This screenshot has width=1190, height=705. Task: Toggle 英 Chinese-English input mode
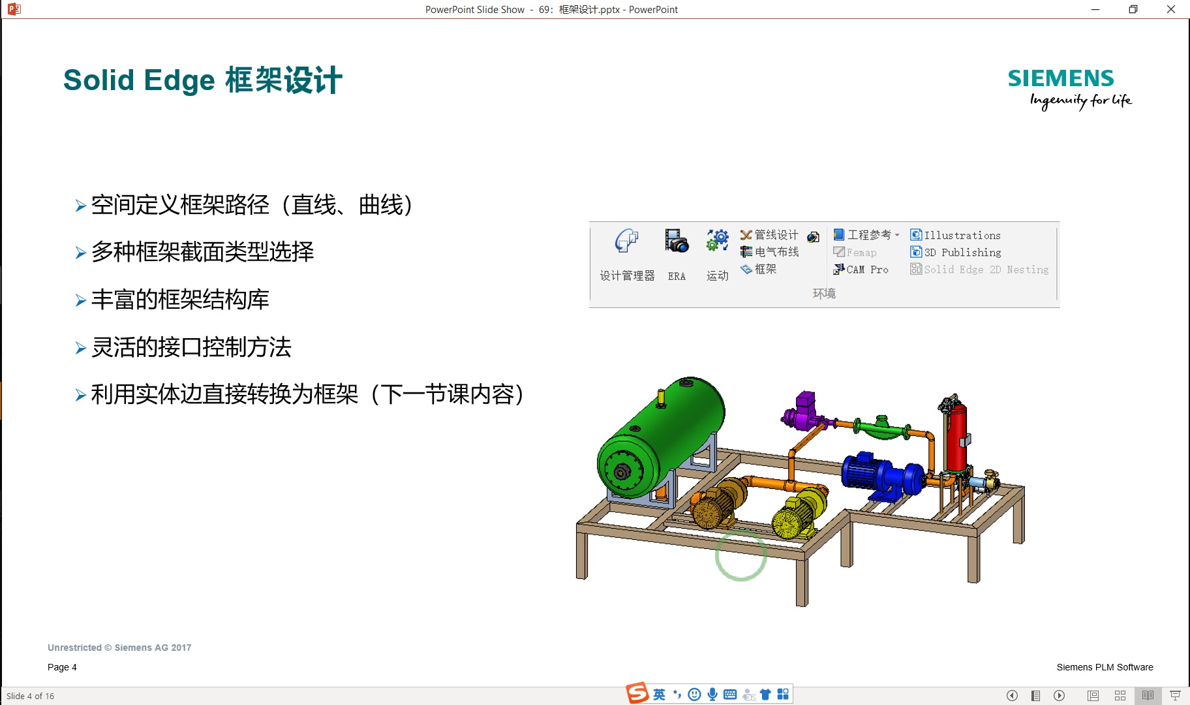(x=660, y=694)
